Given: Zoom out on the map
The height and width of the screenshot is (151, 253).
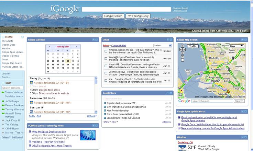Looking at the screenshot, I should 182,60.
